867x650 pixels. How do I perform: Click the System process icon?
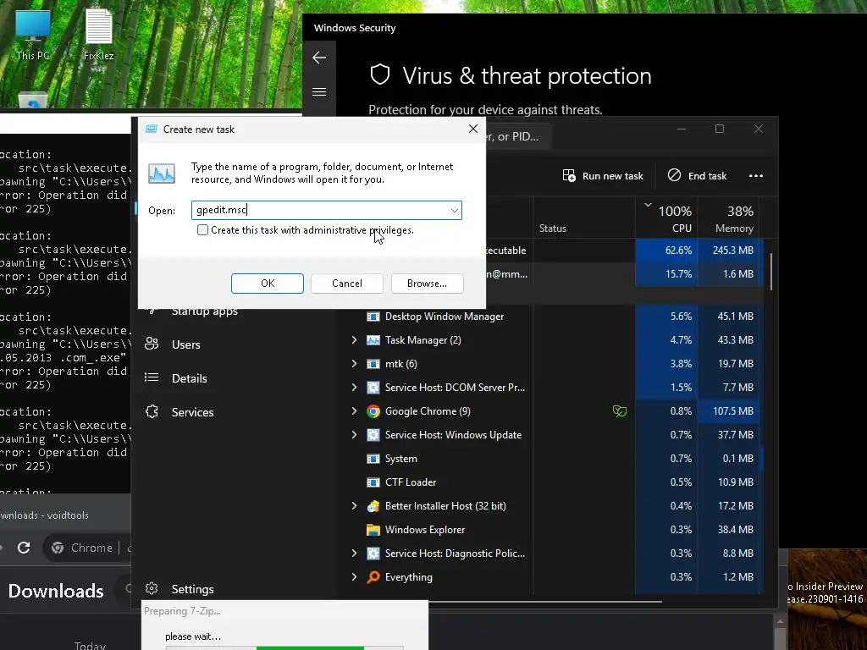click(x=373, y=458)
